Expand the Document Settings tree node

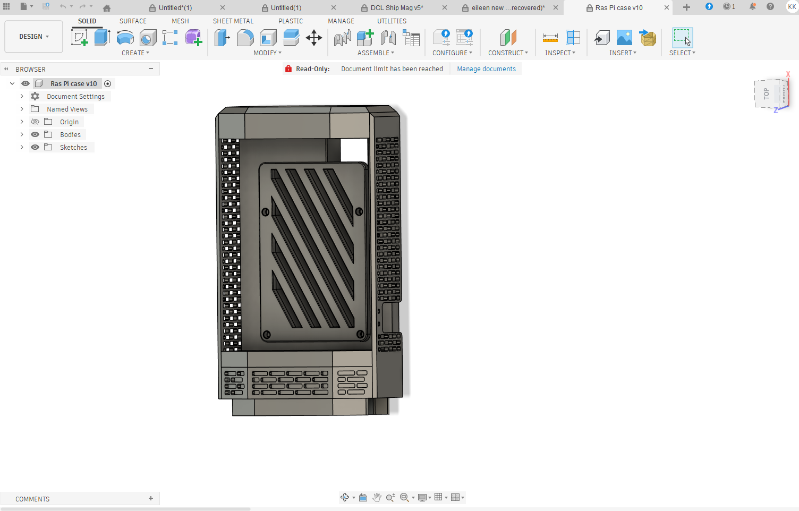22,96
